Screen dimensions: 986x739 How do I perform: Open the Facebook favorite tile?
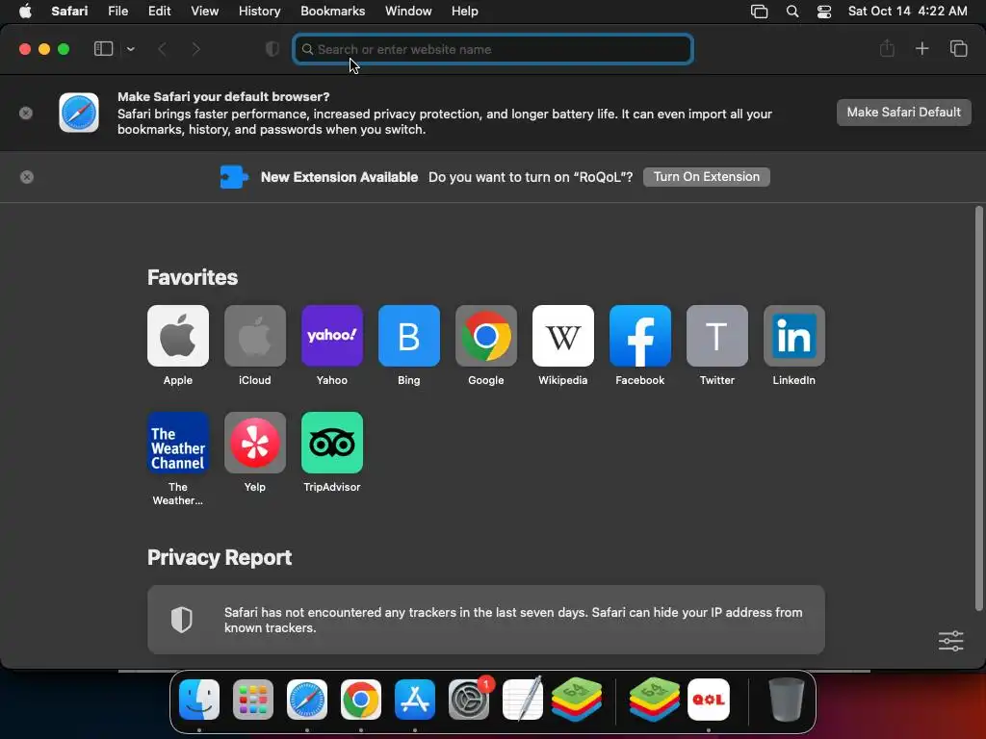pyautogui.click(x=640, y=336)
